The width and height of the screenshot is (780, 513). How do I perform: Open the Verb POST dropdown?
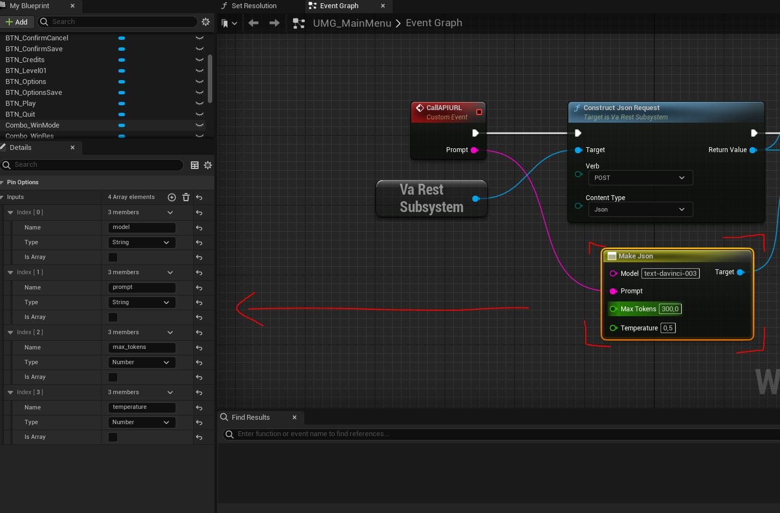tap(640, 178)
